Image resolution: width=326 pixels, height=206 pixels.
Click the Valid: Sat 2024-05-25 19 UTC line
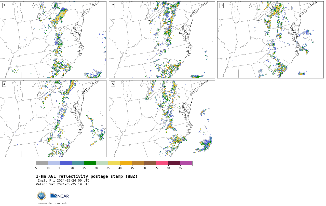coord(63,184)
